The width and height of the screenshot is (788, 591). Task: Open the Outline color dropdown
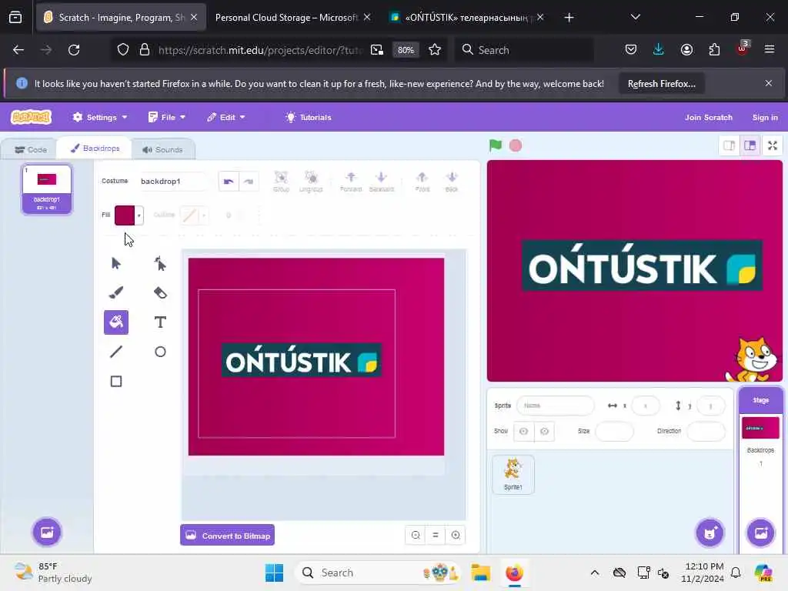pos(194,215)
